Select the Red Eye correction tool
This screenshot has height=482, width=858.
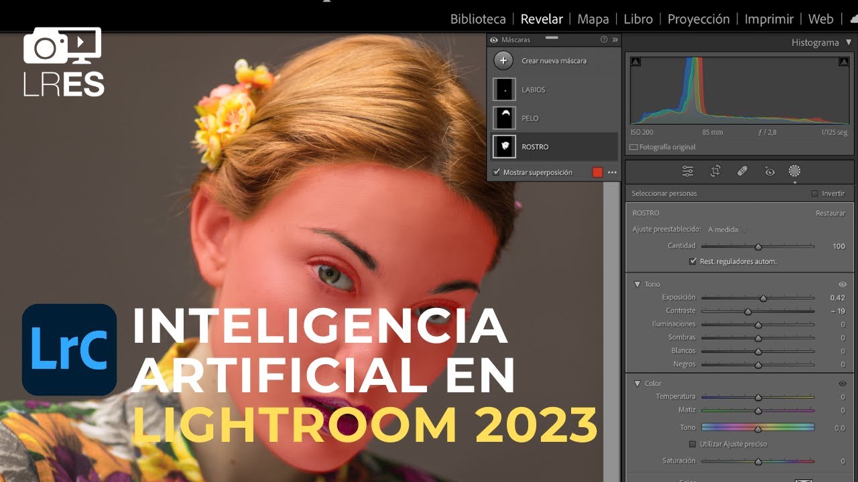(769, 171)
